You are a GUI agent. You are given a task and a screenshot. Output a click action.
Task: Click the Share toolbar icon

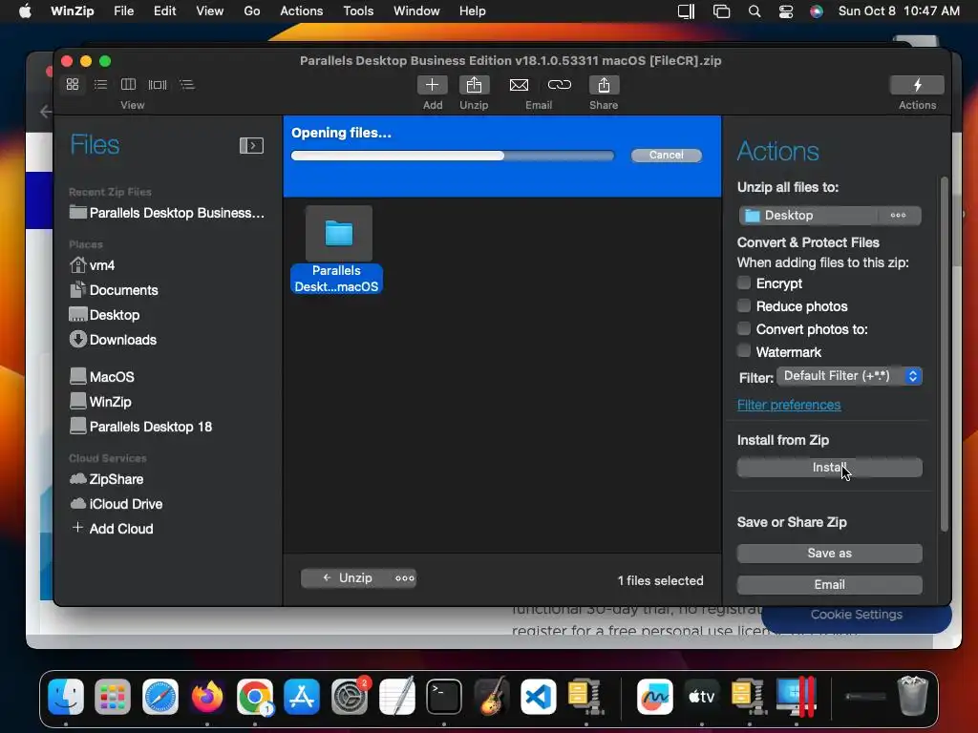[x=604, y=85]
